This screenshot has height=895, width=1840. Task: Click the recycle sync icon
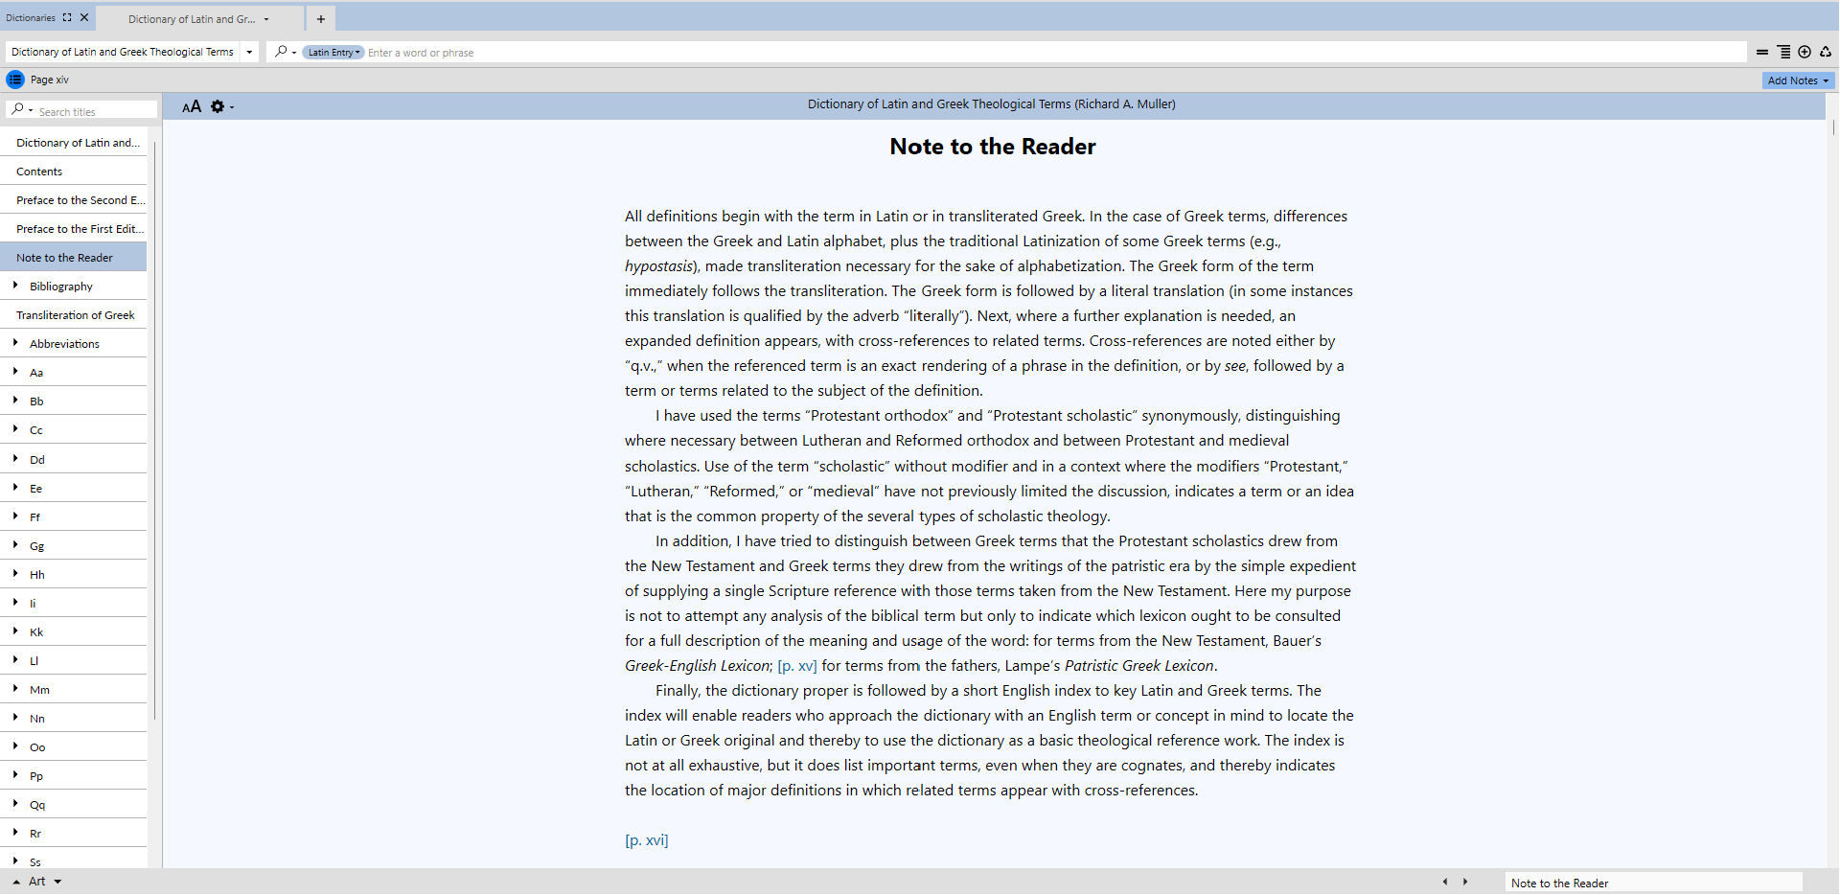(x=1826, y=53)
